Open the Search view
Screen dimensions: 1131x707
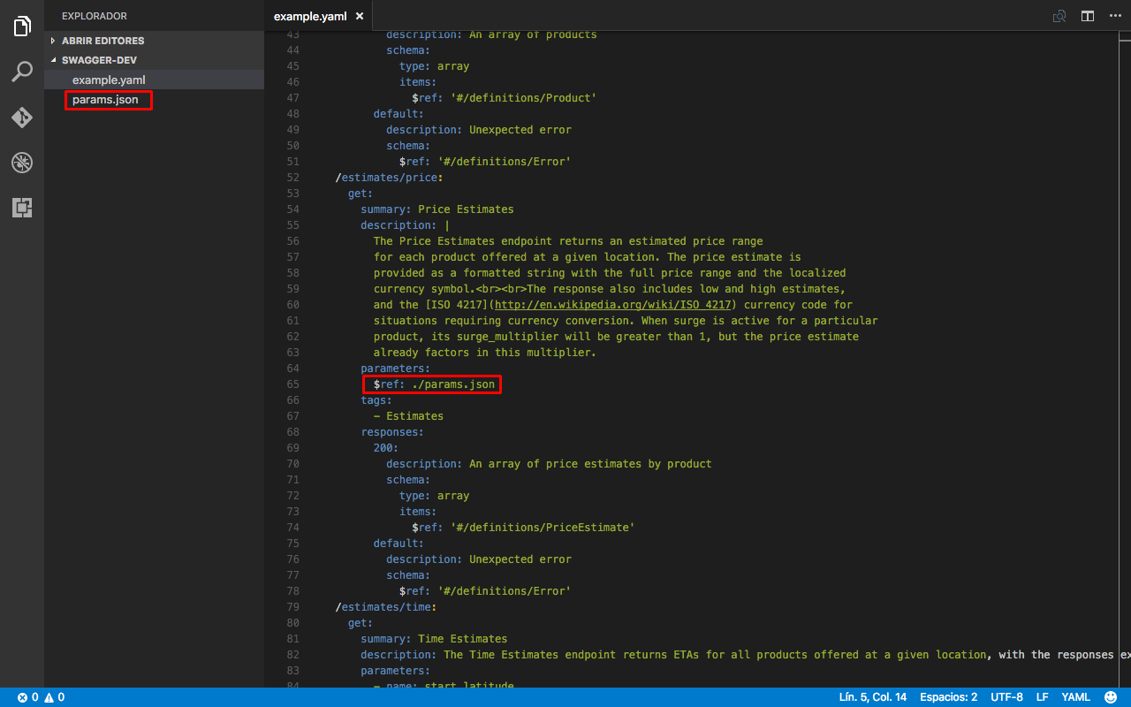pos(21,71)
